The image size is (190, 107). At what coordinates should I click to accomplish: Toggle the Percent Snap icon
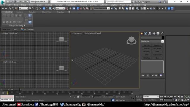coord(84,8)
